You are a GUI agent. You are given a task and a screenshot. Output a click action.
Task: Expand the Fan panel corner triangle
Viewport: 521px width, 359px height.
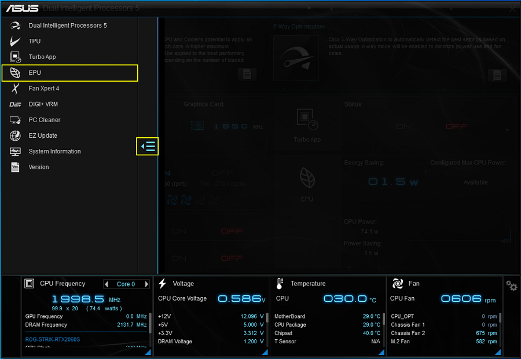click(497, 352)
